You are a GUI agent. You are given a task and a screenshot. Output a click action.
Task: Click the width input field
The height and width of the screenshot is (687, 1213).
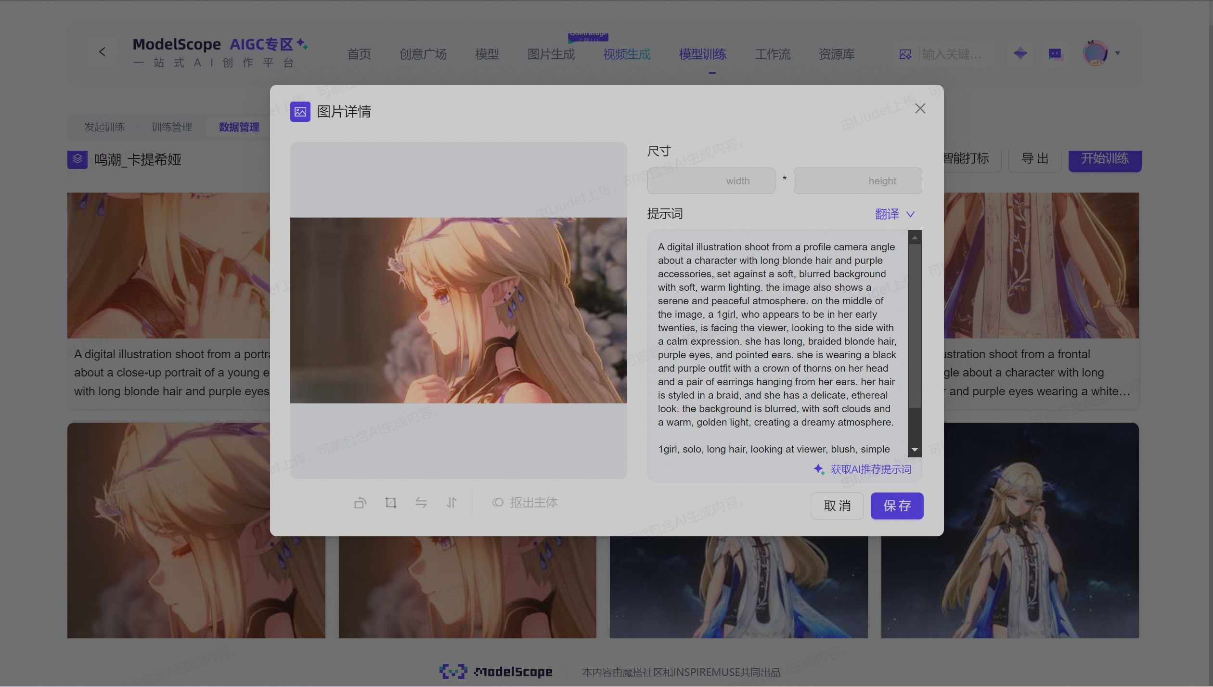(x=710, y=181)
